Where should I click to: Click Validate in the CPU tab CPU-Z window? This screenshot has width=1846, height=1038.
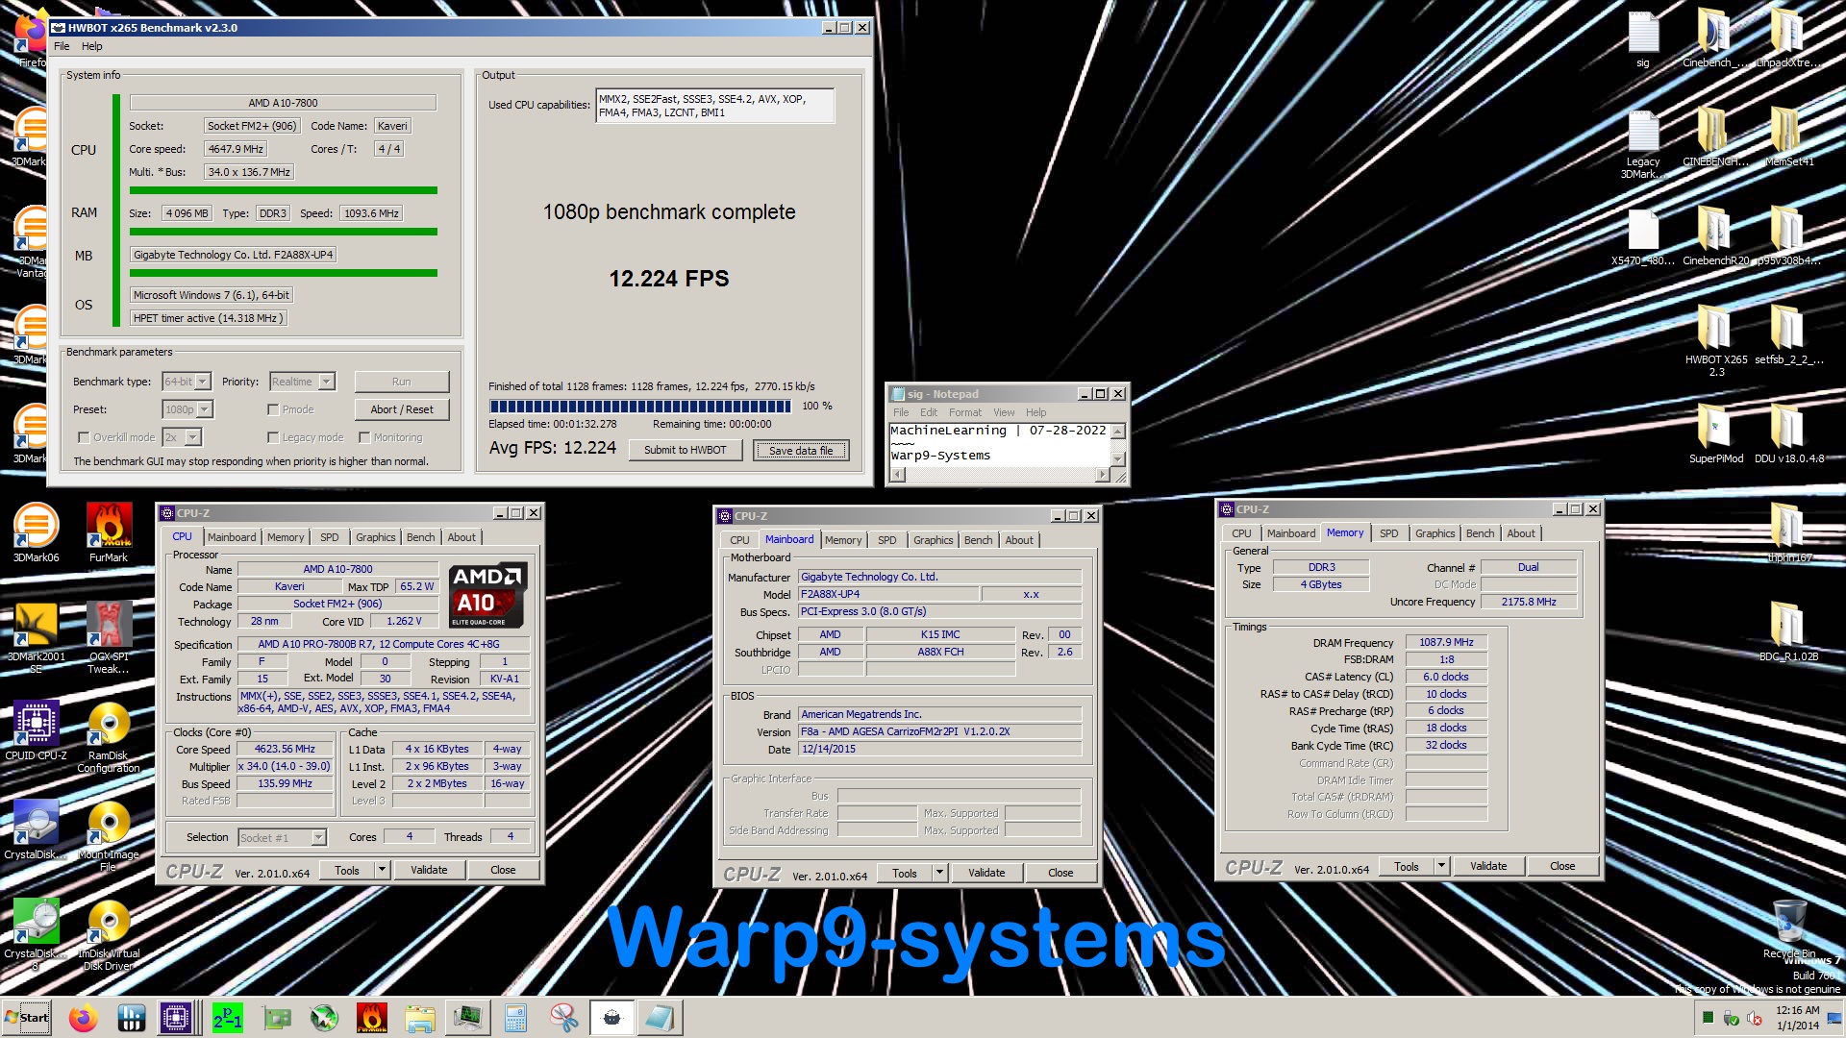pos(429,870)
